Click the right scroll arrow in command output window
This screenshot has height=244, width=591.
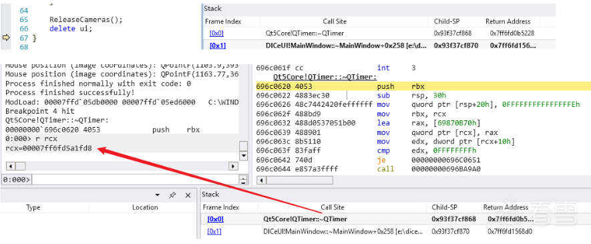[234, 166]
